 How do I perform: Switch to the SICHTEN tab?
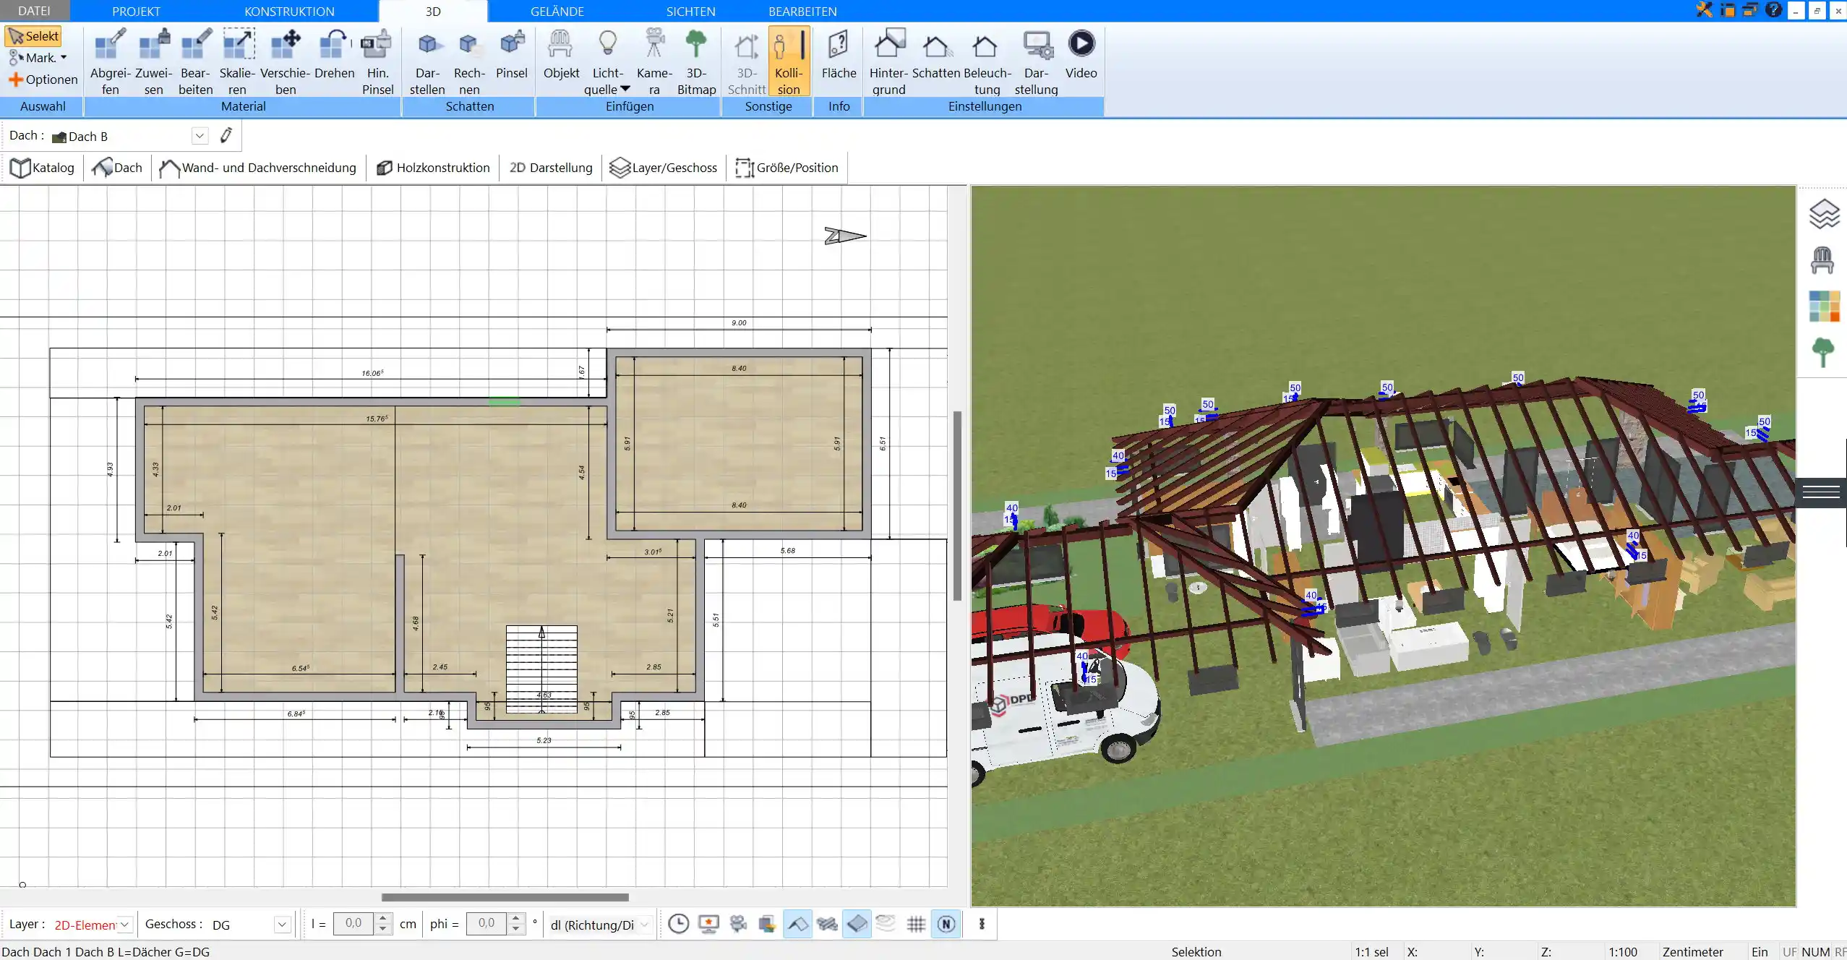tap(690, 11)
